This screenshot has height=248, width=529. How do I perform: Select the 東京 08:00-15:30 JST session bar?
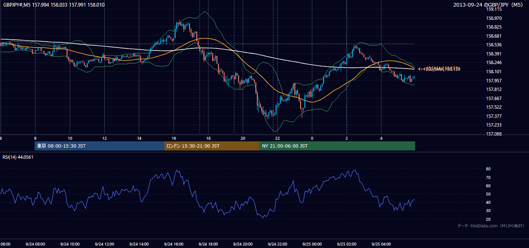(99, 146)
